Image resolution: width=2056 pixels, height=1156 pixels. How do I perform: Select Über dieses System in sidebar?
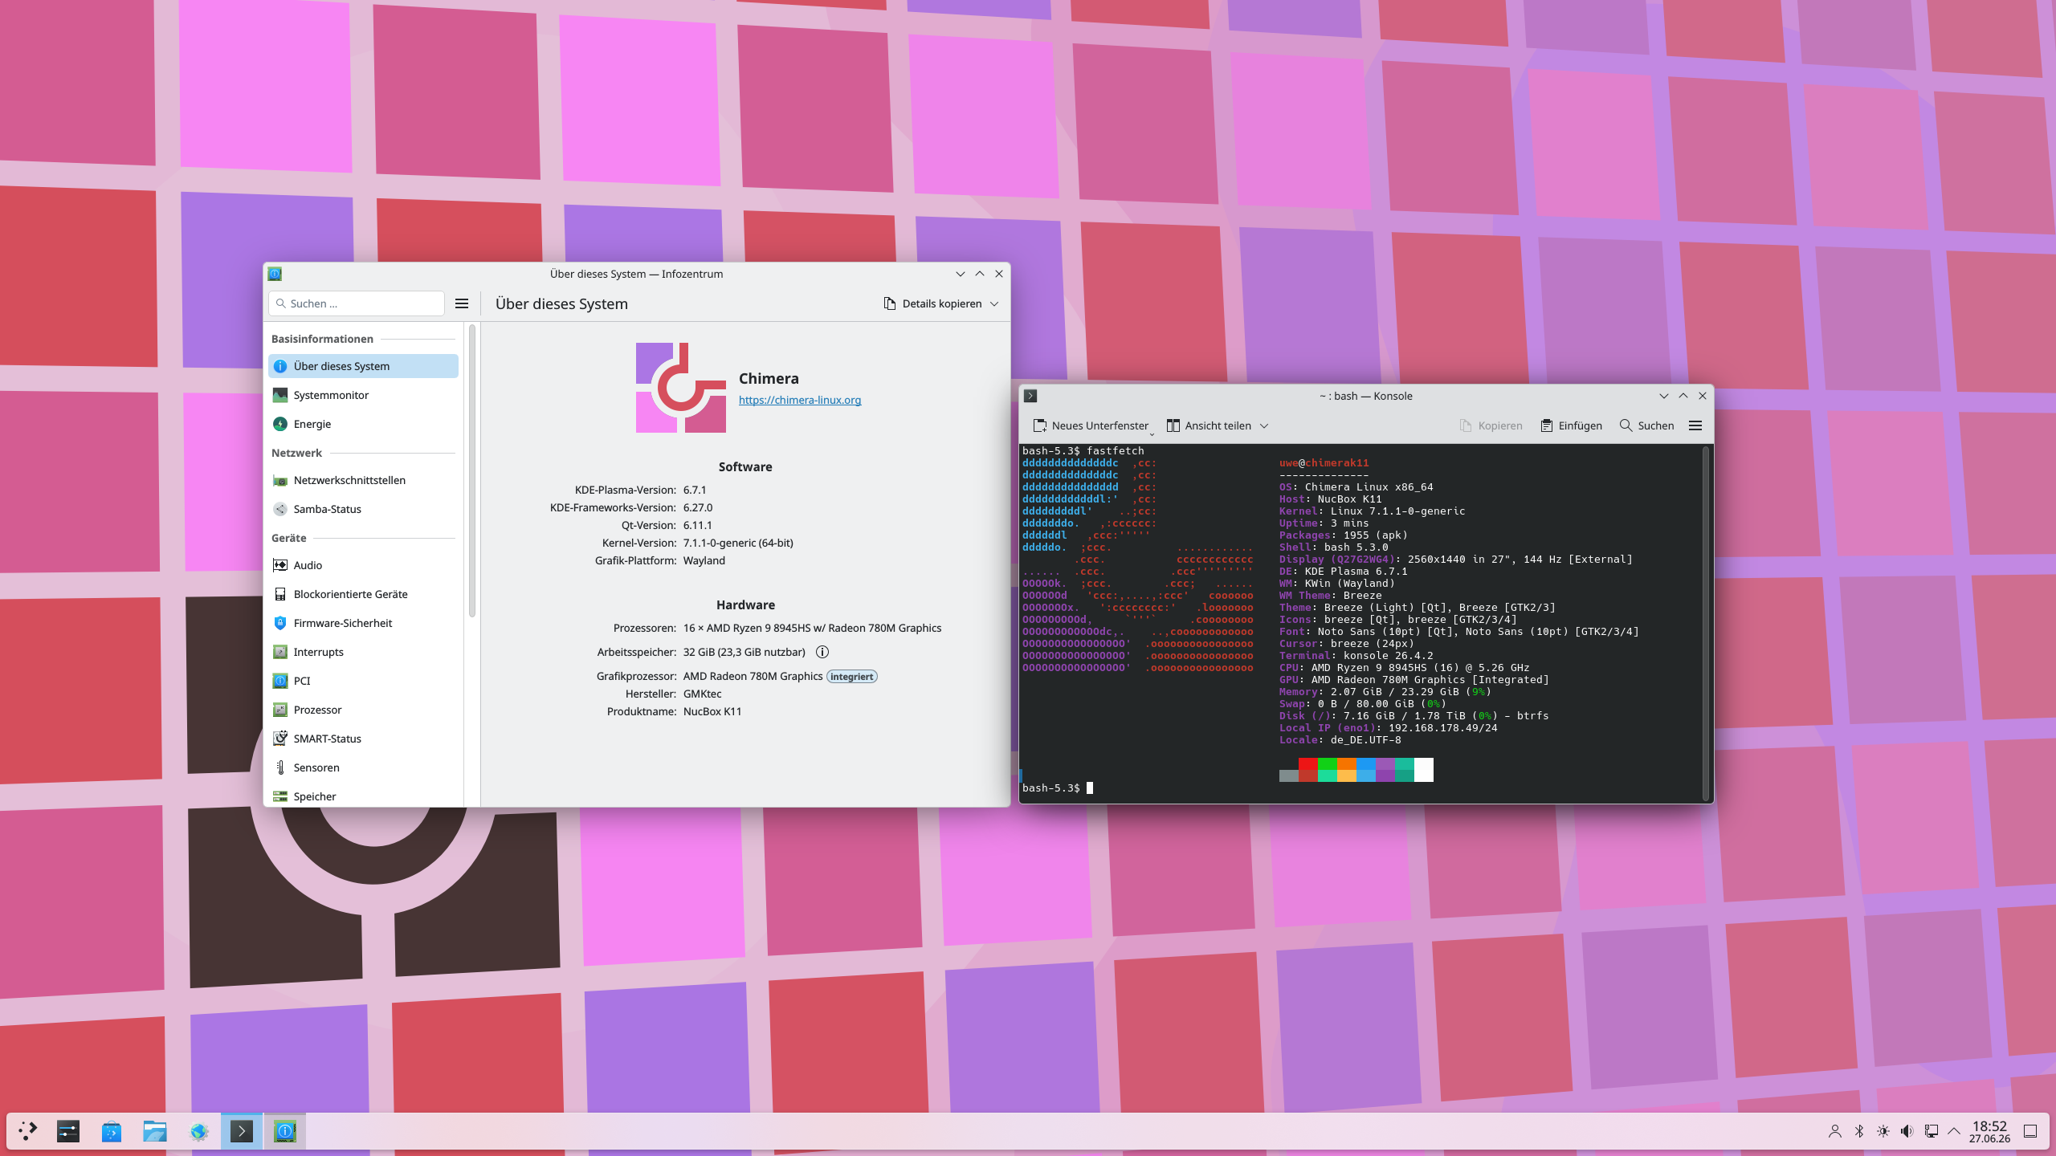click(363, 366)
